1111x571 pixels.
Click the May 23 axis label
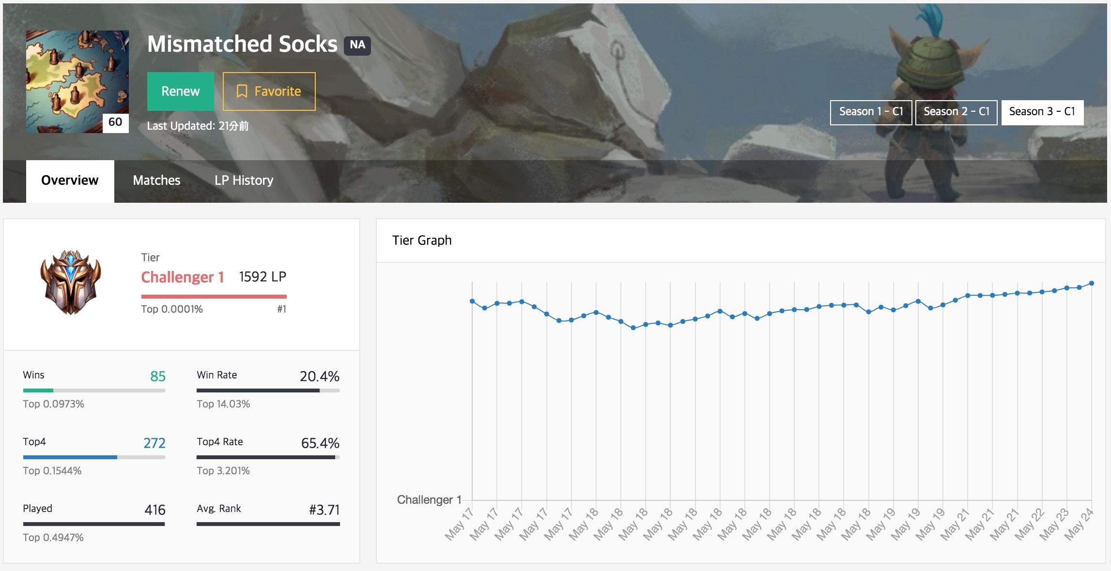[1054, 524]
